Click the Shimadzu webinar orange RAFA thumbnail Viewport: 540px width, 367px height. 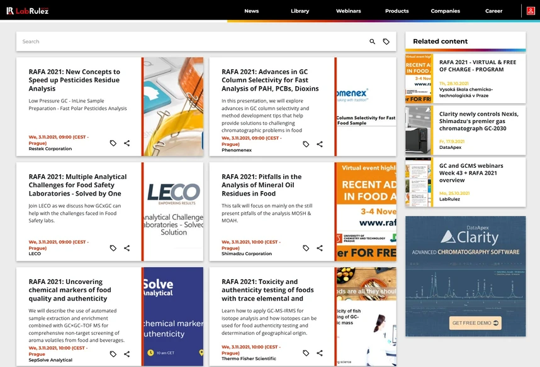pos(366,212)
